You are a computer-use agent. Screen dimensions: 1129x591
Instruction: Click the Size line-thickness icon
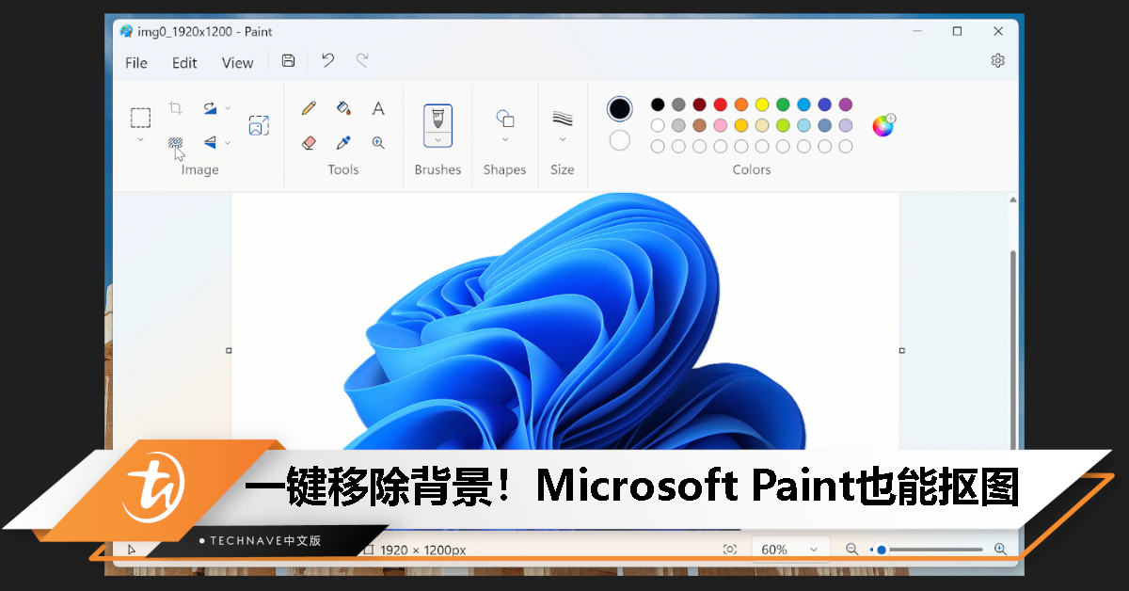[563, 118]
